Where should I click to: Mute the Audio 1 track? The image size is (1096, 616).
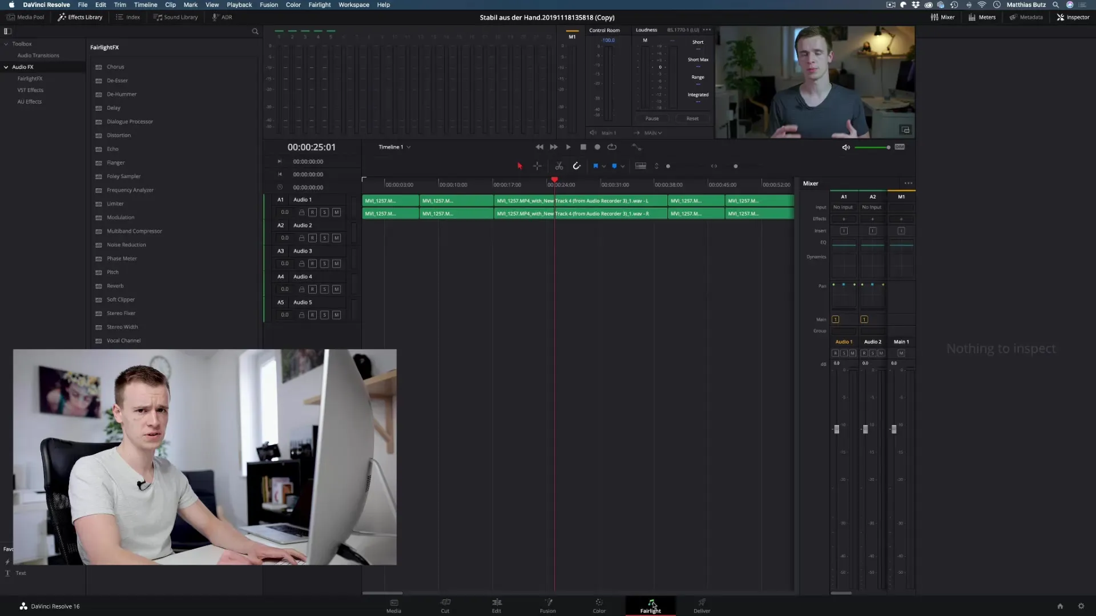(x=336, y=212)
